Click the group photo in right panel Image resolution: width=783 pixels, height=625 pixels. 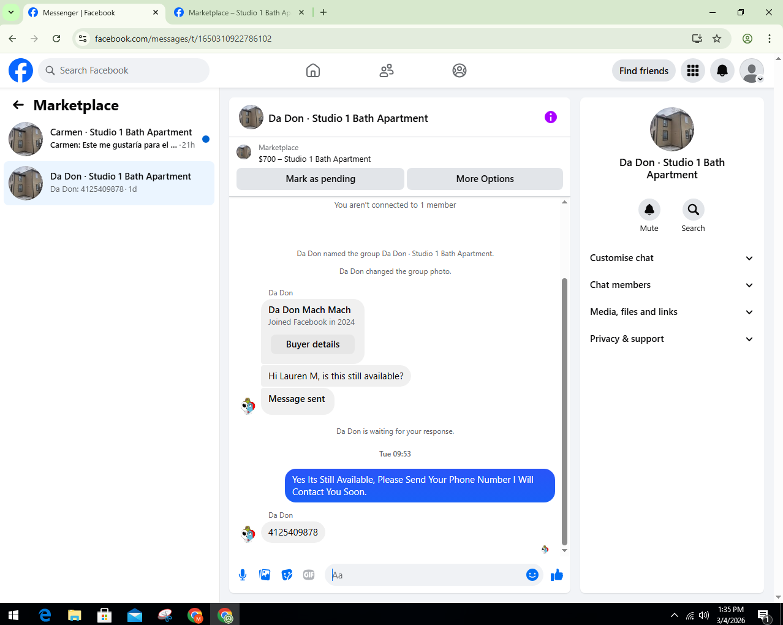[672, 129]
